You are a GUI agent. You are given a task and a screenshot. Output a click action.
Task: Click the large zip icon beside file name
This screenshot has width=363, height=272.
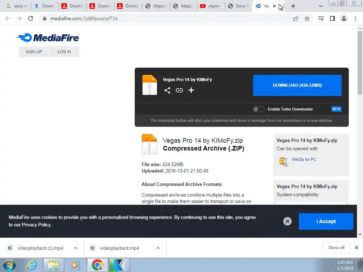(149, 144)
